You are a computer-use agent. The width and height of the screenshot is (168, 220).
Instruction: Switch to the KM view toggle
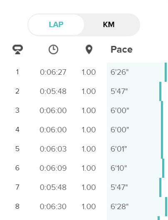coord(109,25)
